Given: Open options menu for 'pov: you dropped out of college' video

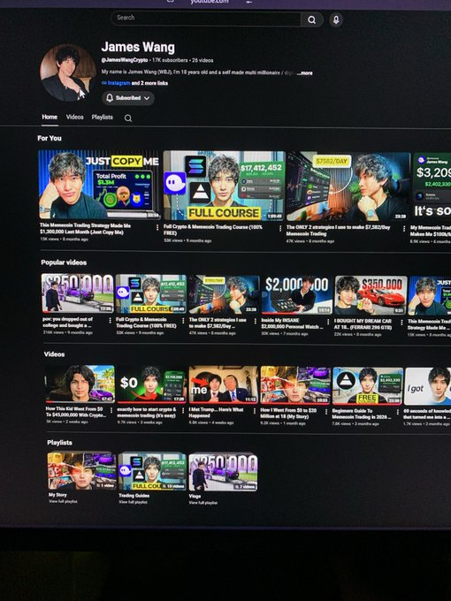Looking at the screenshot, I should pyautogui.click(x=110, y=321).
